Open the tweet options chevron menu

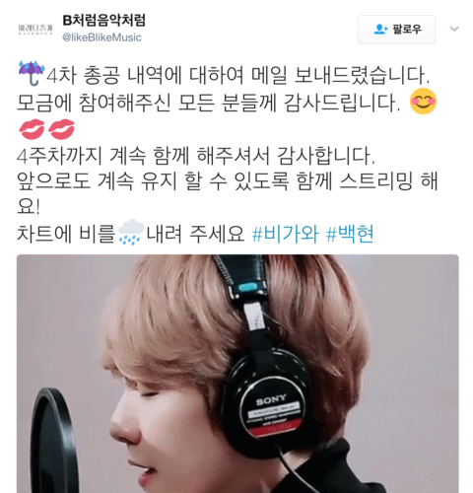454,29
